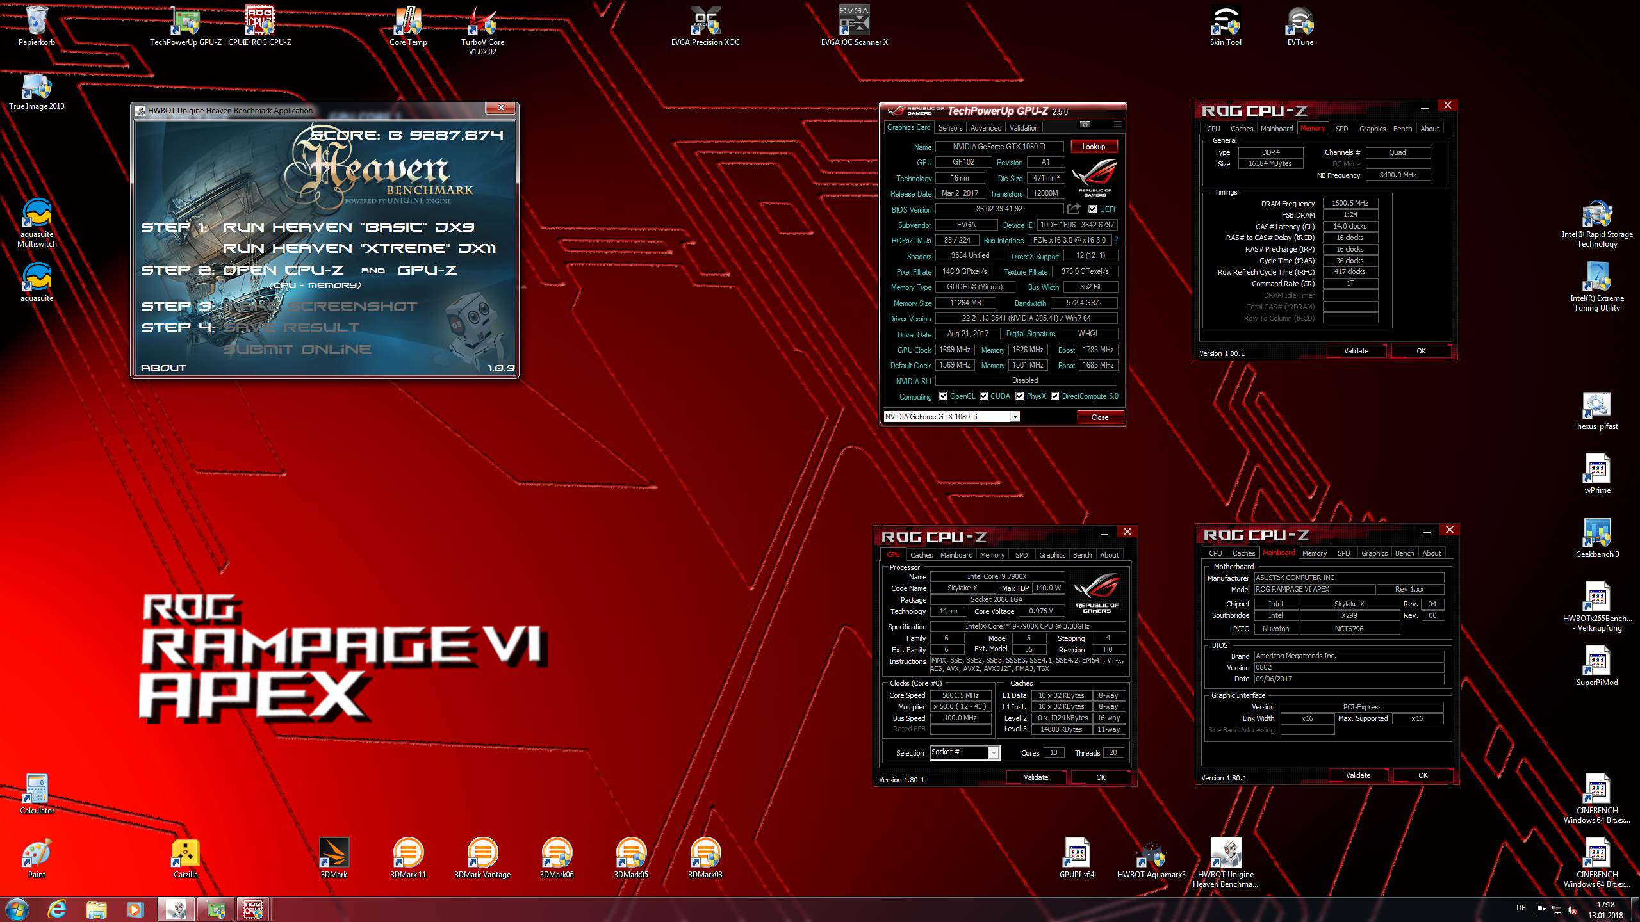Open SPD tab in CPU-Z Memory window

[1341, 129]
